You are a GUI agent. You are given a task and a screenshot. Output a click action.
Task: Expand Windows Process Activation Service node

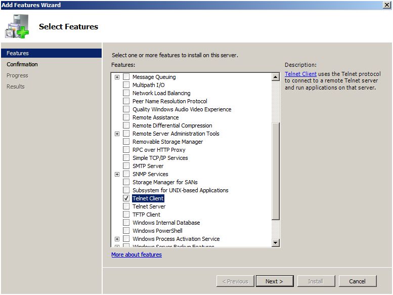[117, 239]
